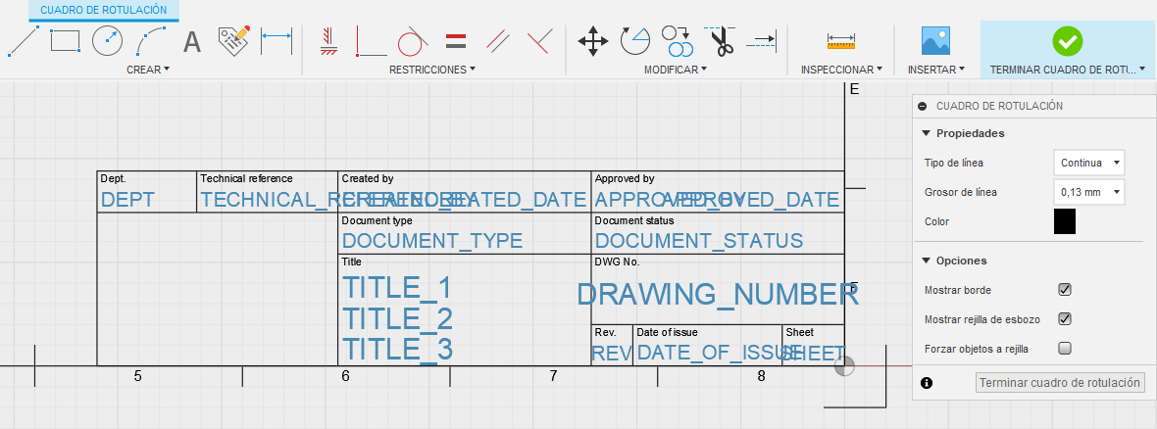Image resolution: width=1157 pixels, height=429 pixels.
Task: Select the Rotate tool
Action: [x=634, y=41]
